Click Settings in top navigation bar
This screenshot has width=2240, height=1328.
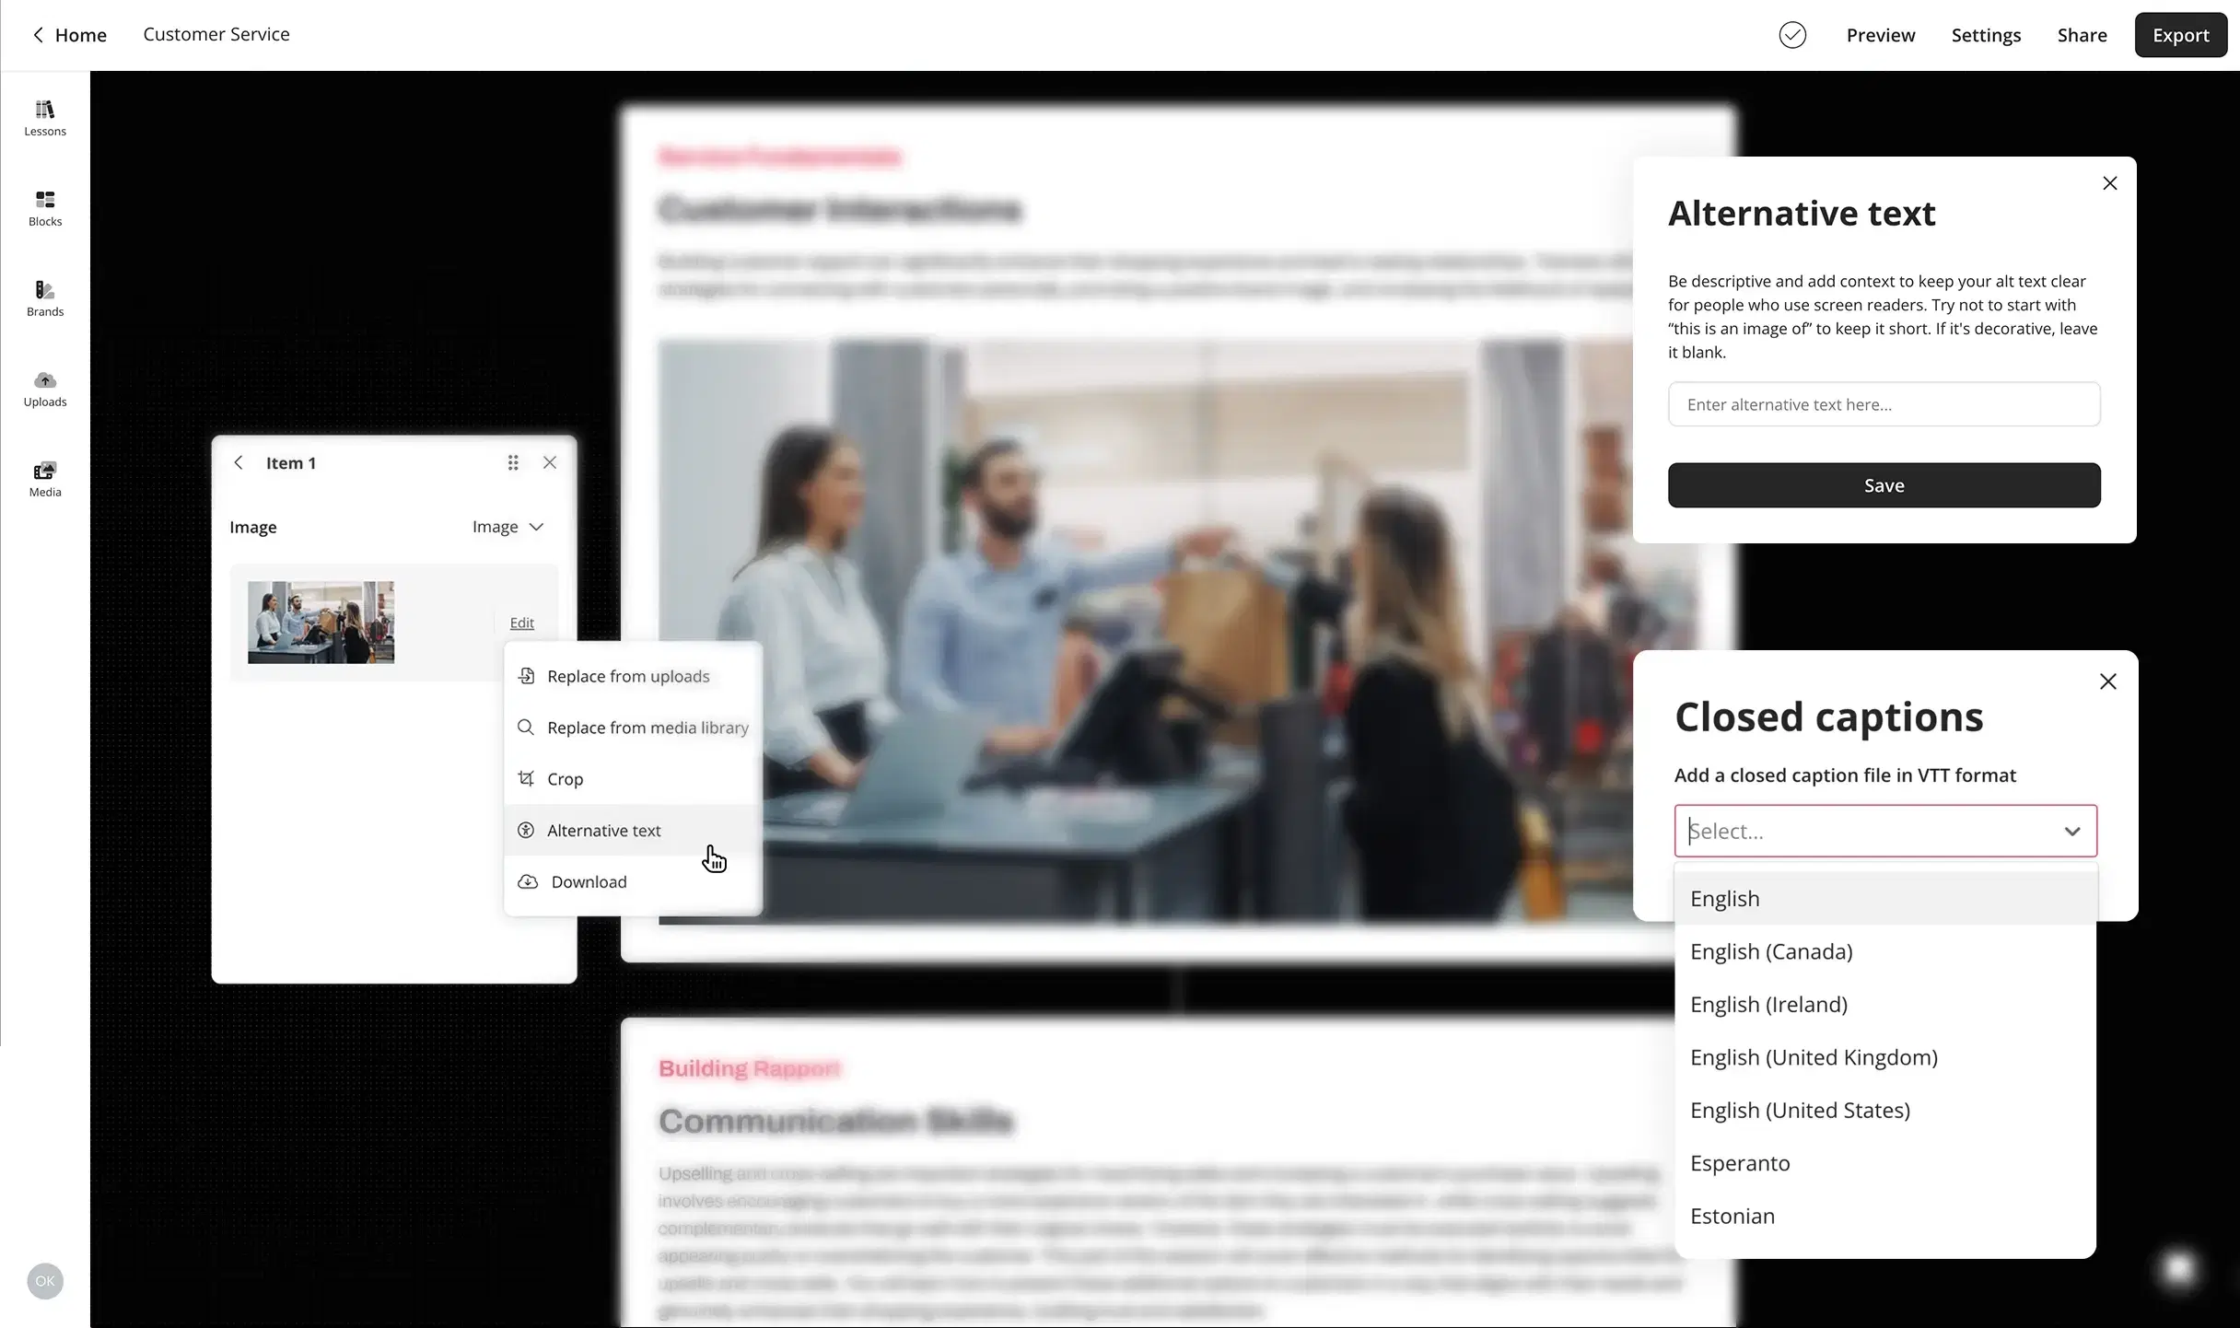click(x=1986, y=35)
